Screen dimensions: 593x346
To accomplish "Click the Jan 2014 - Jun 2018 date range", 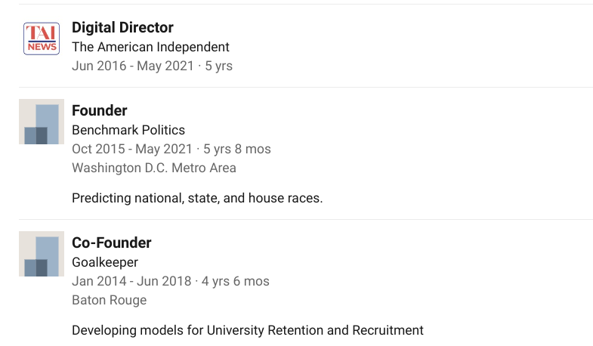I will (131, 281).
